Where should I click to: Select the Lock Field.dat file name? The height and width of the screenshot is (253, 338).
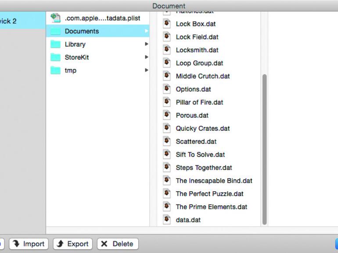point(197,37)
